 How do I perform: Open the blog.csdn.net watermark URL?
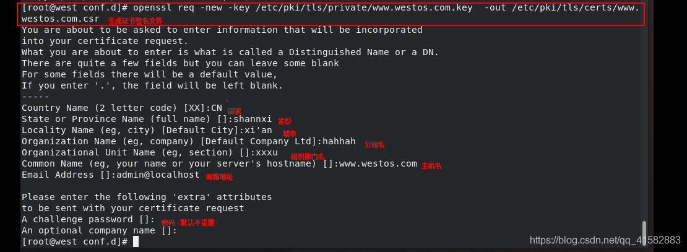605,240
